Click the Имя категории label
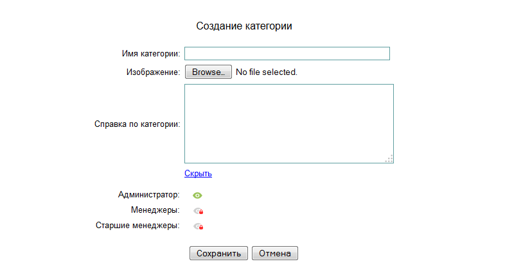 (x=150, y=53)
